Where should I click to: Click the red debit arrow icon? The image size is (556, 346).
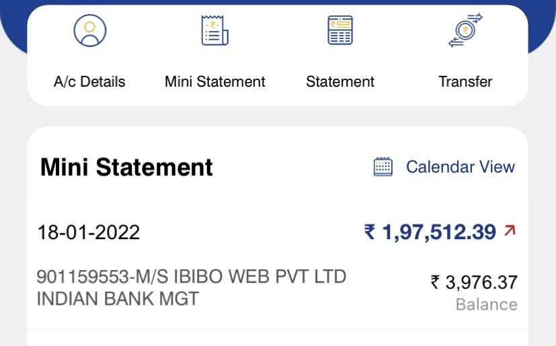[510, 232]
